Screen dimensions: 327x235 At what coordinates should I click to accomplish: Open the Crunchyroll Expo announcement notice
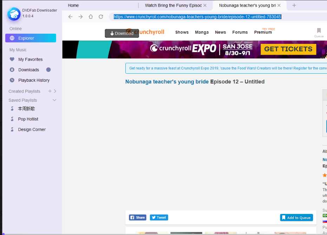coord(226,68)
